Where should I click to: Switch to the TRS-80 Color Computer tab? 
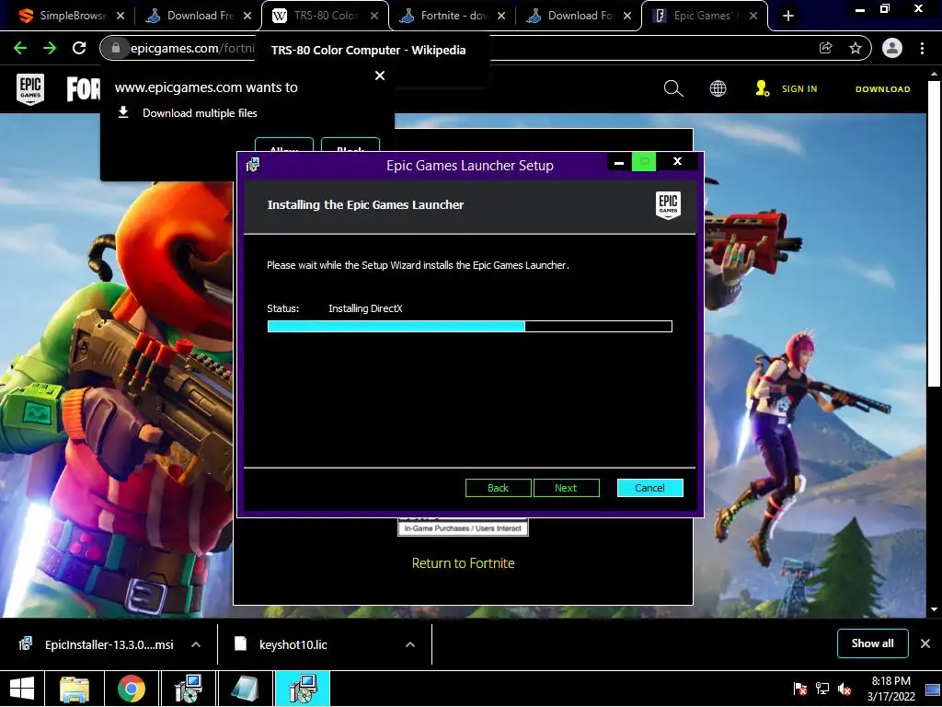(325, 16)
